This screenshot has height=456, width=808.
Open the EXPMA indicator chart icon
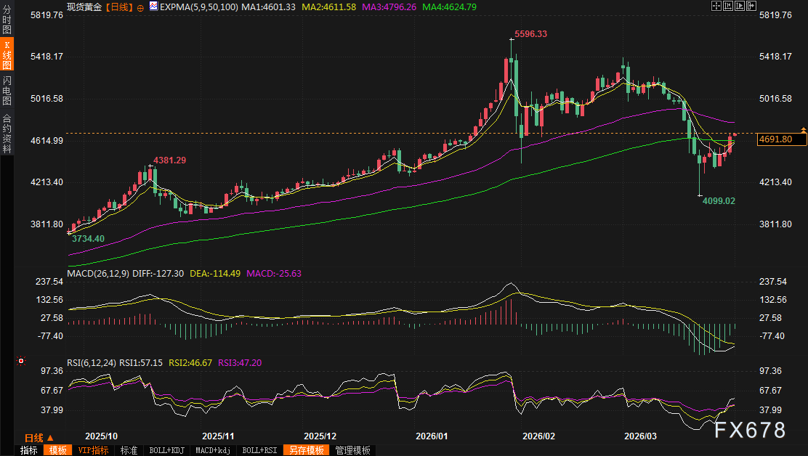click(x=153, y=7)
